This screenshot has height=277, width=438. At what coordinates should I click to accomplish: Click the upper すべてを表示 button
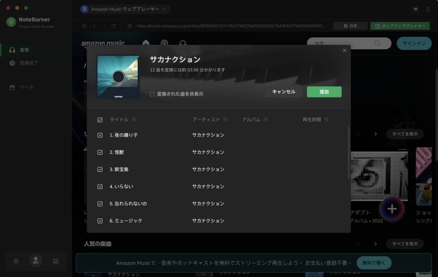pyautogui.click(x=405, y=134)
